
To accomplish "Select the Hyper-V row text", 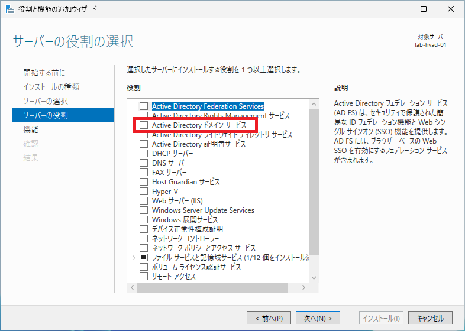I will 165,192.
